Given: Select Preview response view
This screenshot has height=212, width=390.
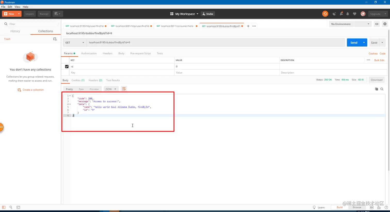Looking at the screenshot, I should click(94, 89).
